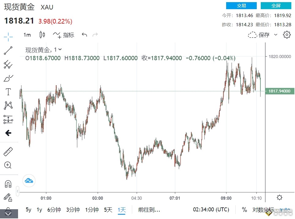The height and width of the screenshot is (219, 295).
Task: Open 前往到 go-to-date input
Action: (x=149, y=210)
